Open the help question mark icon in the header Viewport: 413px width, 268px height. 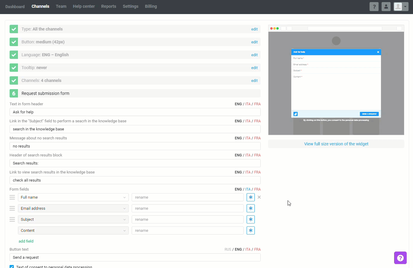pos(374,6)
